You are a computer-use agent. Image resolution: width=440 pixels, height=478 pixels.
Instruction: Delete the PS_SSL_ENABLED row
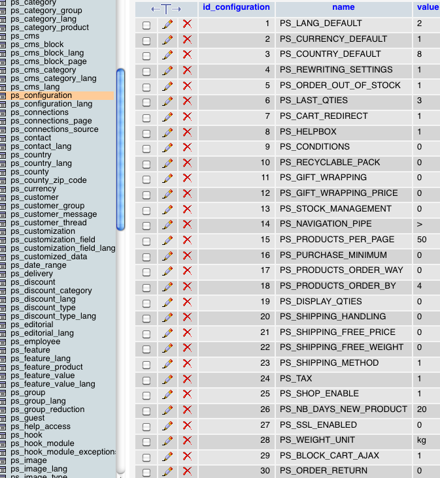188,426
